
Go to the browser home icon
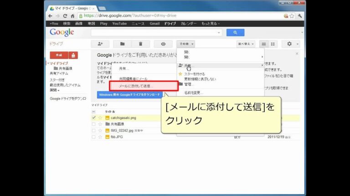72,16
